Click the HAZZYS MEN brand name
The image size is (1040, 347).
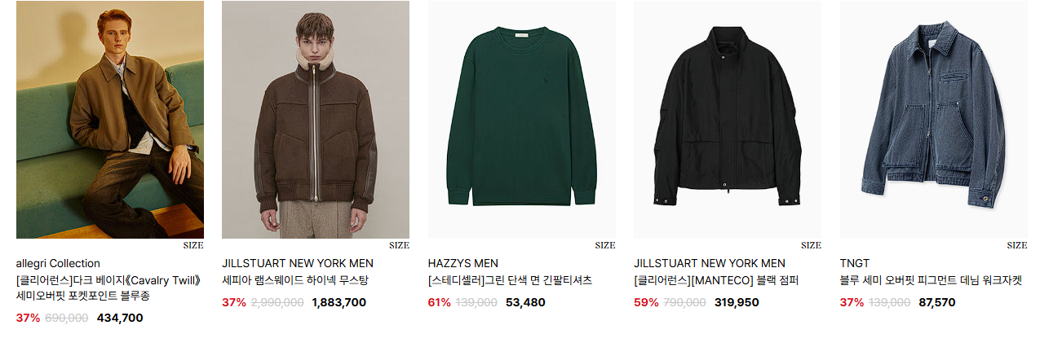[x=462, y=263]
